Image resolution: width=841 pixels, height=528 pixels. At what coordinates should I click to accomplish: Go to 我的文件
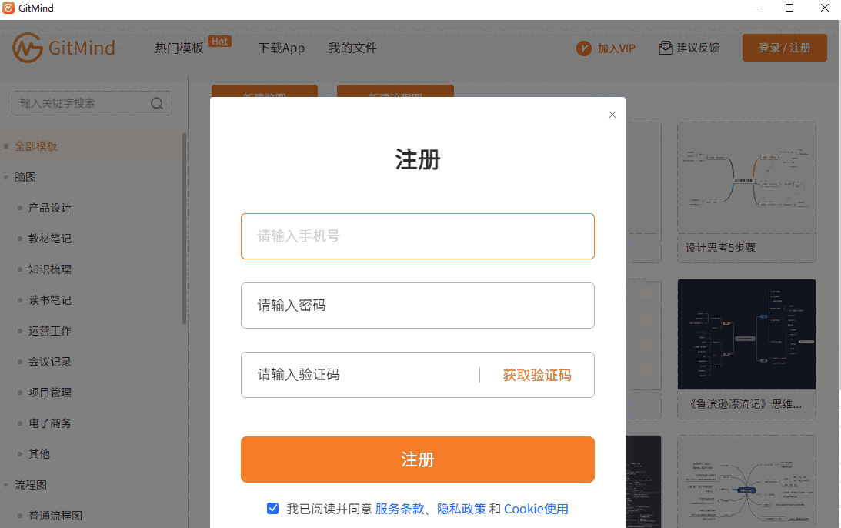tap(352, 48)
